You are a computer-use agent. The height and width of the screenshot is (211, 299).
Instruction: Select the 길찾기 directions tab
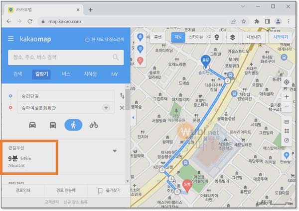pyautogui.click(x=41, y=74)
